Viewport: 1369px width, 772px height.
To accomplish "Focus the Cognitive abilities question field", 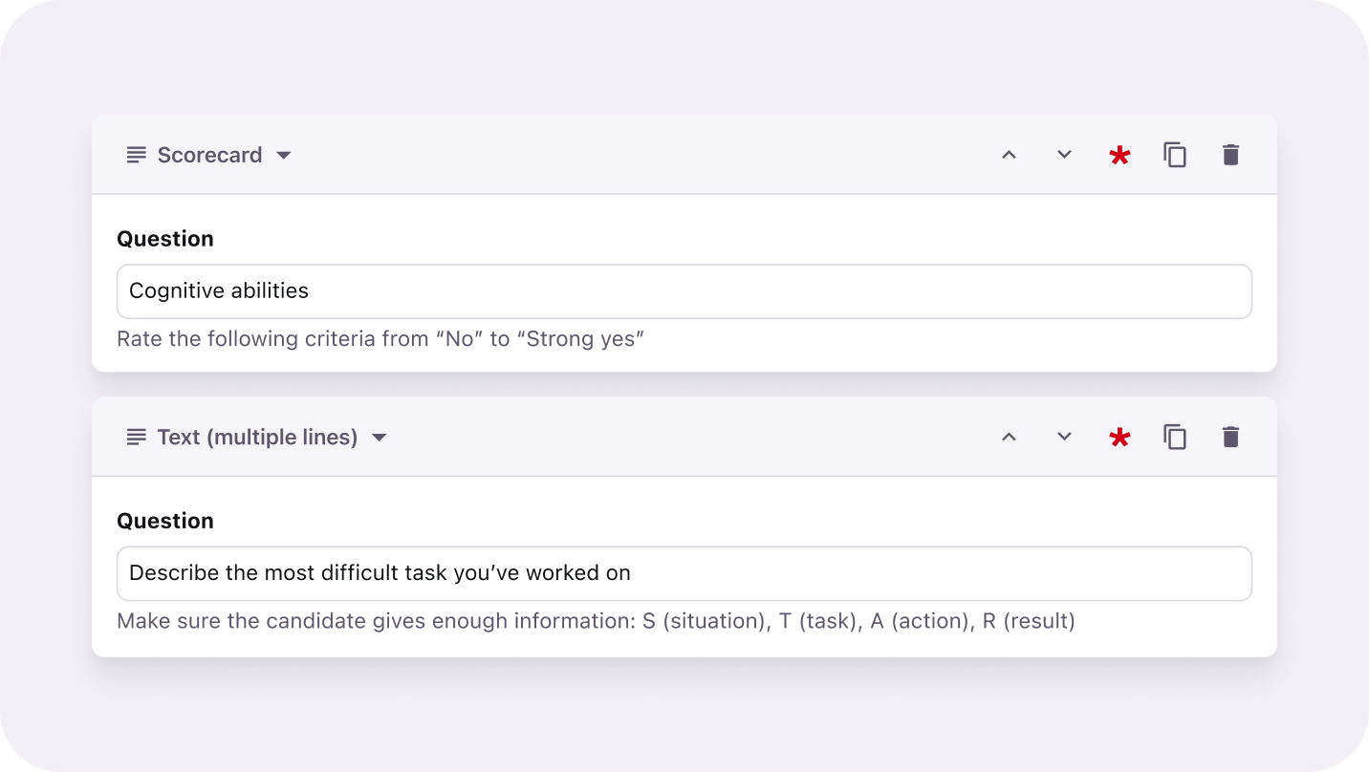I will click(684, 291).
